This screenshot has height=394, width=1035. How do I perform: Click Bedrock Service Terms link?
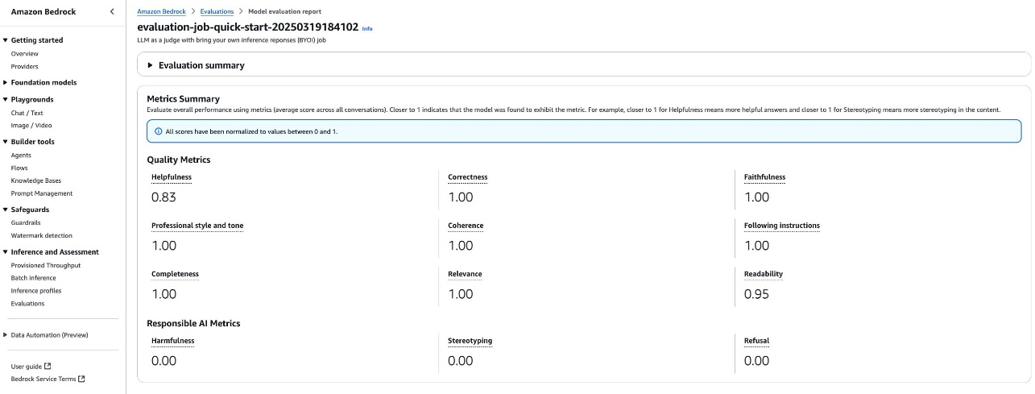click(43, 379)
